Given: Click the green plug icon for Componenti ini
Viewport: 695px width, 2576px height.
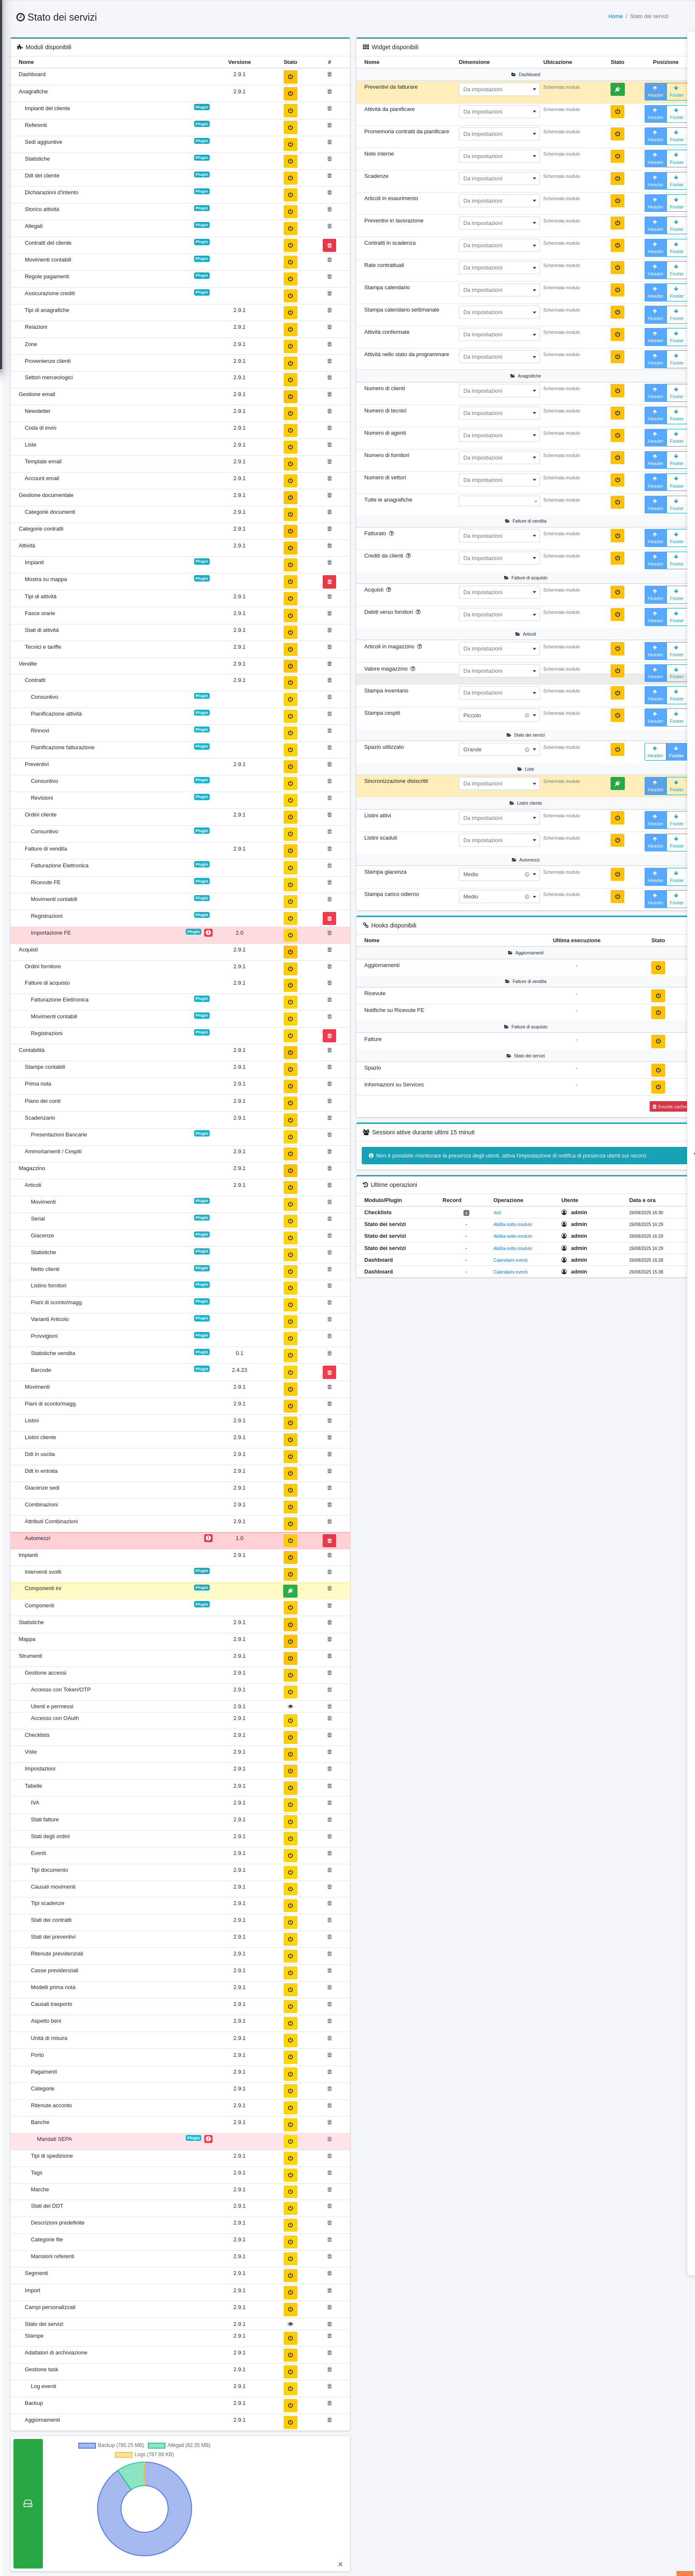Looking at the screenshot, I should 290,1591.
